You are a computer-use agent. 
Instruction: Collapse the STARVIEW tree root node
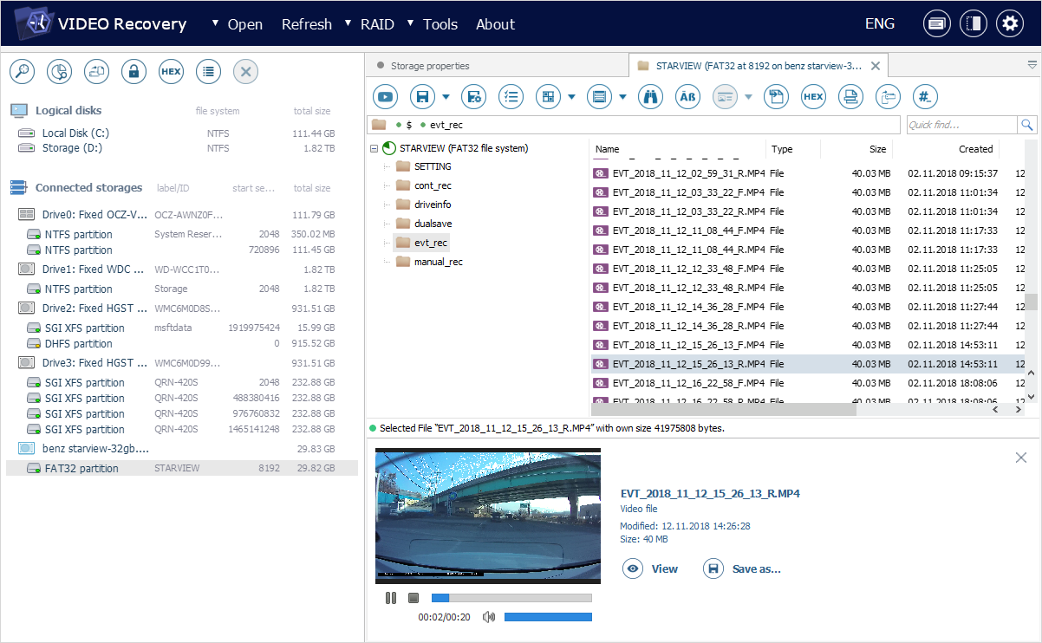tap(374, 148)
